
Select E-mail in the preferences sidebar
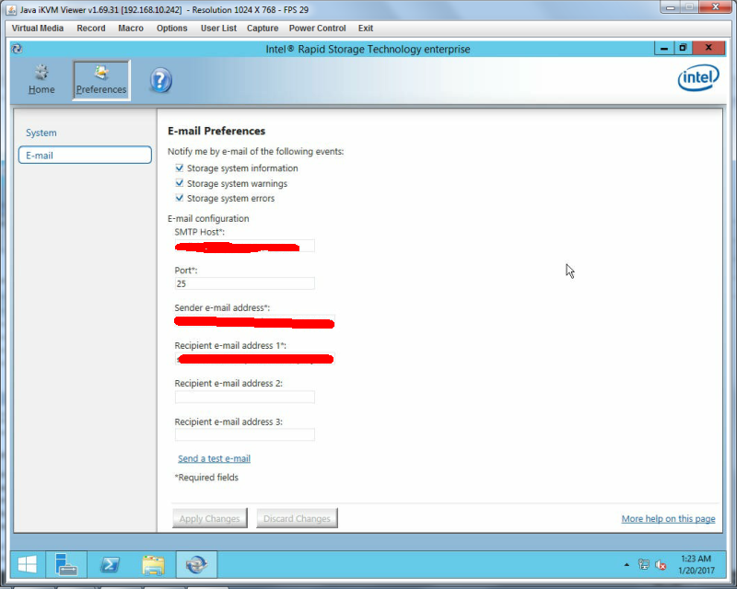pyautogui.click(x=85, y=155)
